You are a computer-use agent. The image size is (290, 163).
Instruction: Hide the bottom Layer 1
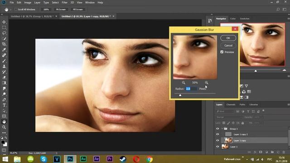217,147
